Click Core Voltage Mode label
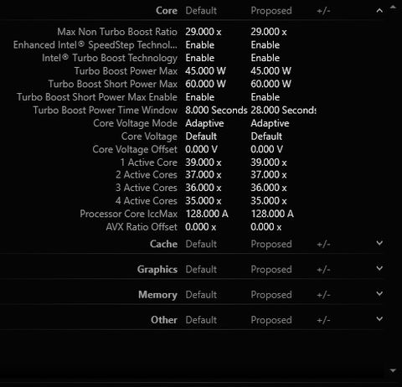 coord(136,123)
